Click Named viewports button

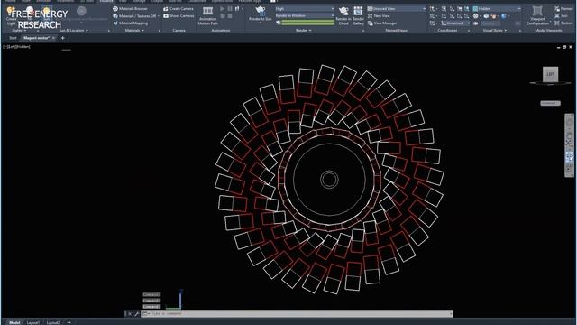(x=563, y=8)
